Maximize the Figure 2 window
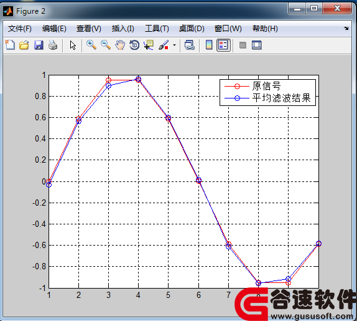This screenshot has width=357, height=321. pos(314,9)
